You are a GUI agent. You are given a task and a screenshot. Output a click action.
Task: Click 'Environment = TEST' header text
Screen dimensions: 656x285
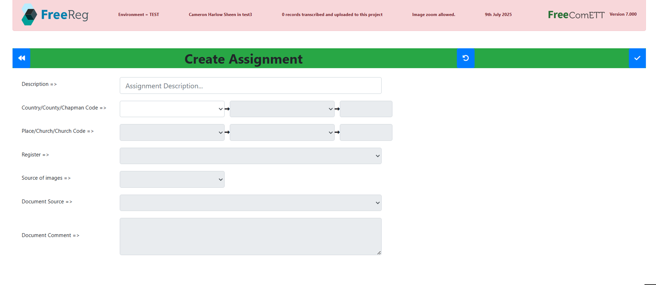(139, 15)
